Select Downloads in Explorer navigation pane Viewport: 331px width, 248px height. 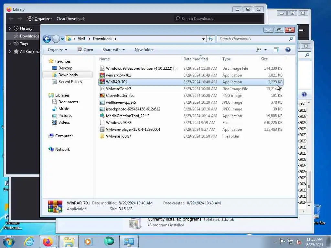point(68,75)
